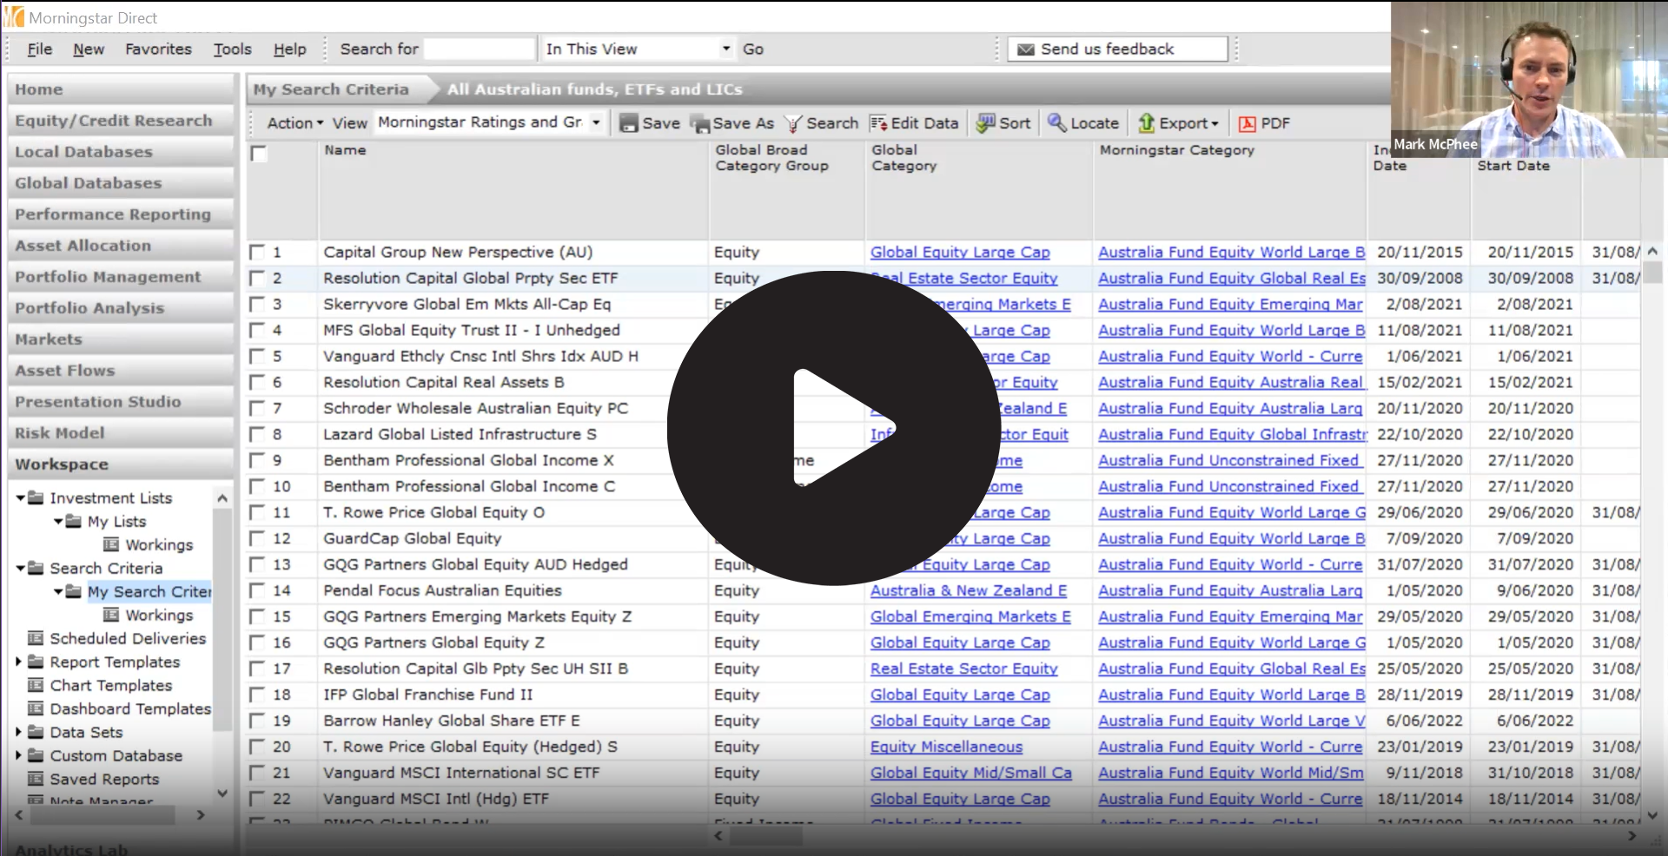Collapse the My Lists tree node

[58, 522]
